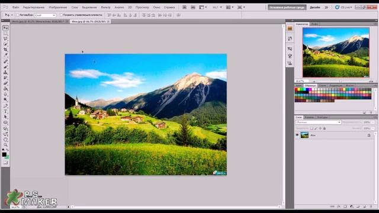This screenshot has height=213, width=379.
Task: Select the Pen tool
Action: (x=5, y=106)
